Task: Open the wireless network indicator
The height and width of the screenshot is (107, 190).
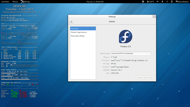Action: click(x=167, y=1)
